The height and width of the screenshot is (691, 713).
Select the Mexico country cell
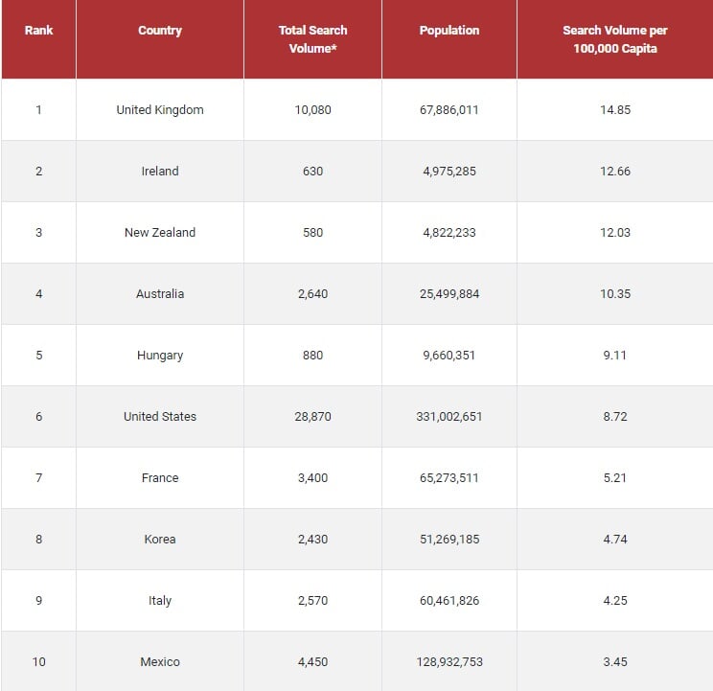point(160,661)
